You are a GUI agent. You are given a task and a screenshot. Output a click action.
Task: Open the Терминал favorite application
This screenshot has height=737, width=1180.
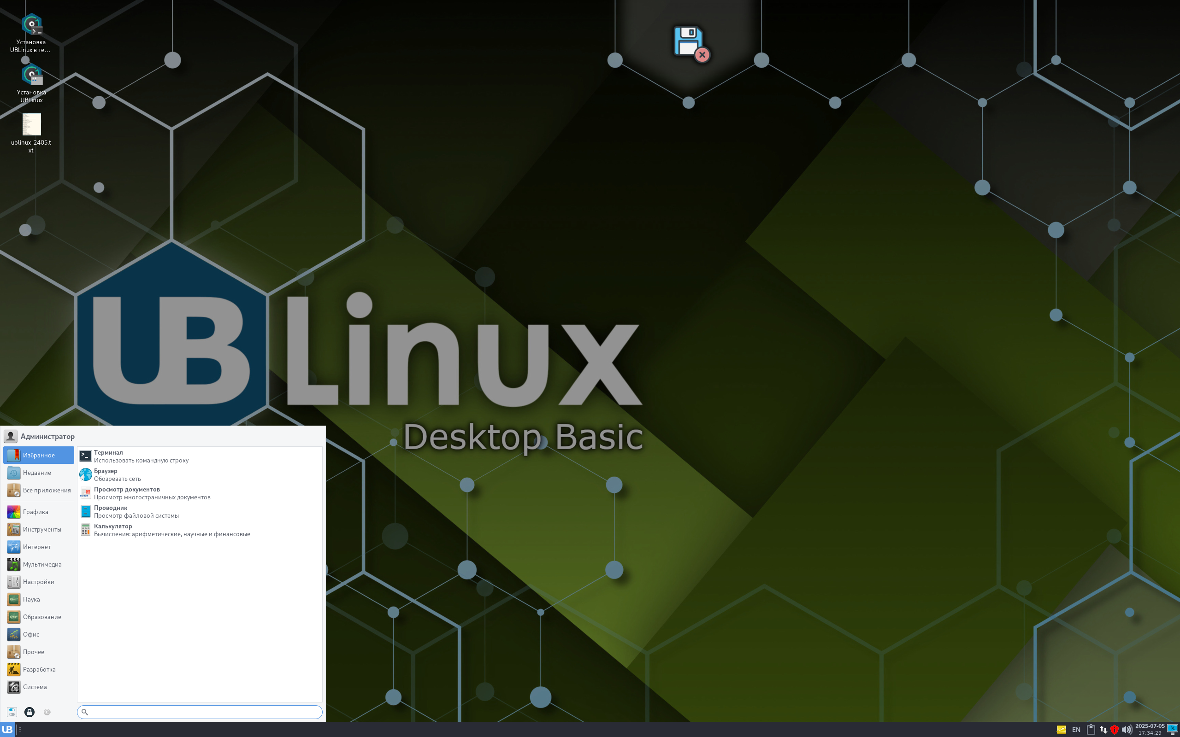tap(200, 456)
